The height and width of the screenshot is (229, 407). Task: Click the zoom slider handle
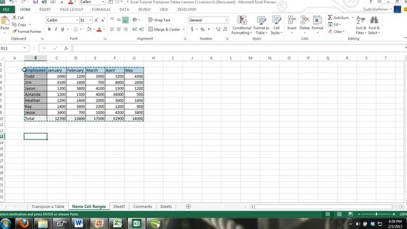click(x=376, y=214)
